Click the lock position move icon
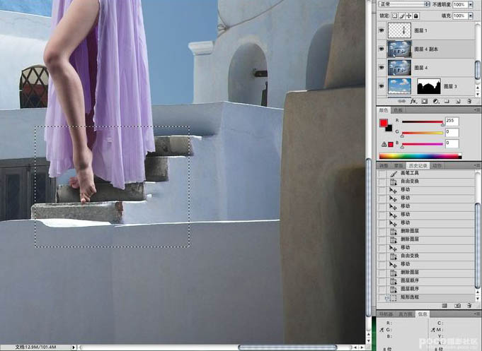 point(409,16)
